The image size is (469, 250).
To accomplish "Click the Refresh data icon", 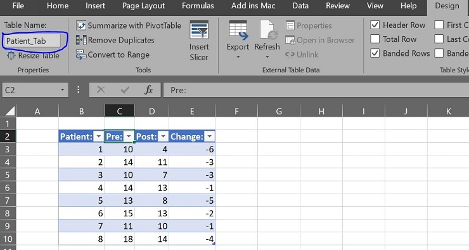I will pyautogui.click(x=268, y=30).
